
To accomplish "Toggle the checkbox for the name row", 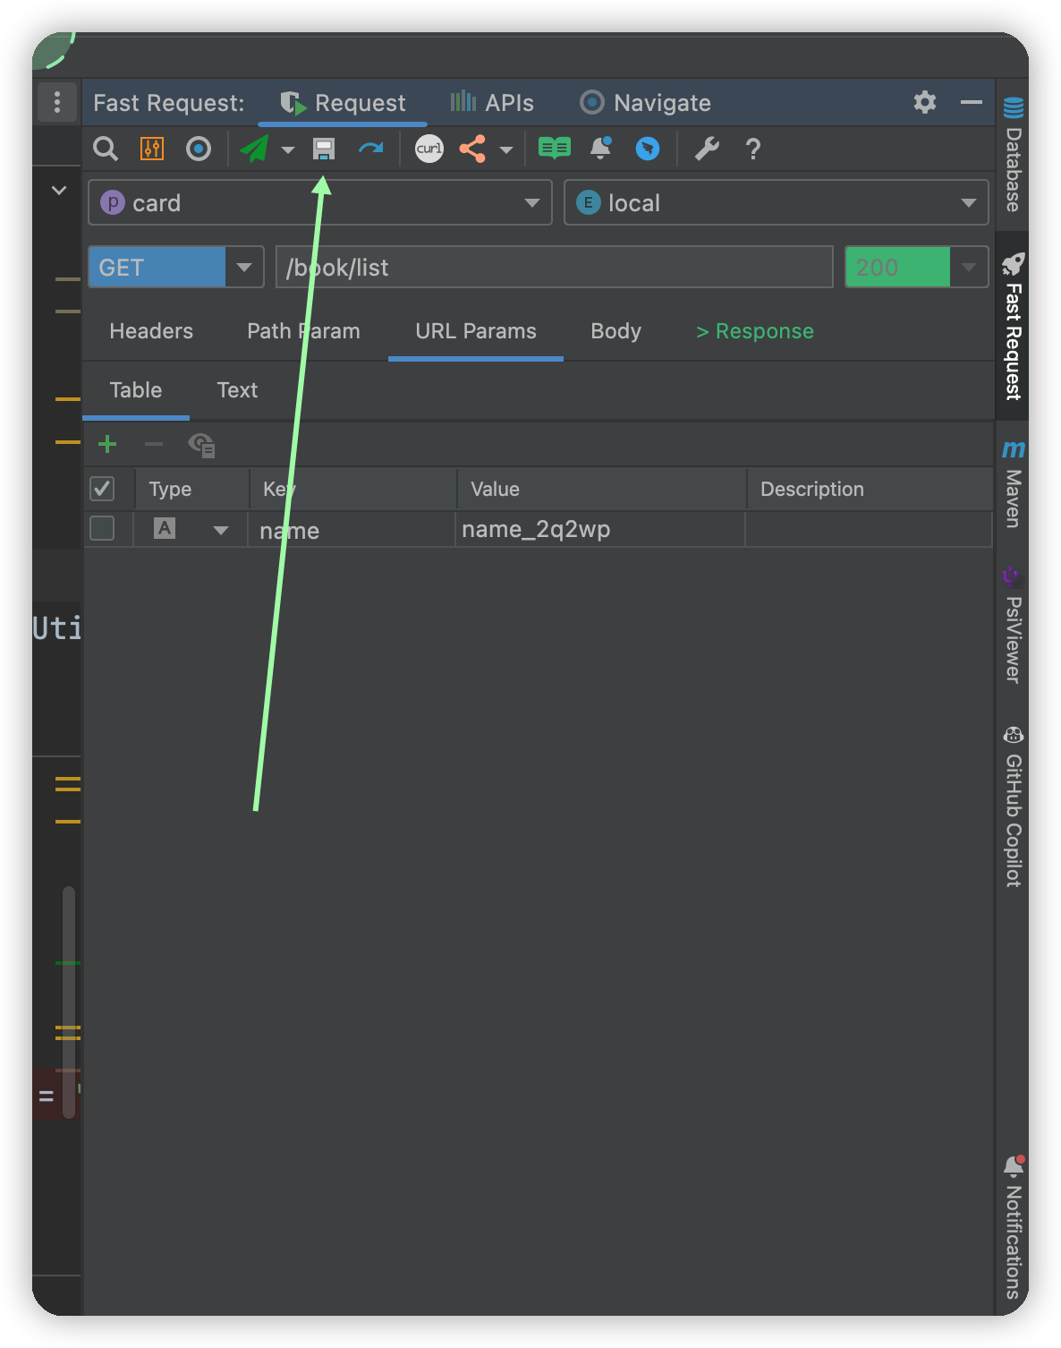I will (x=102, y=529).
